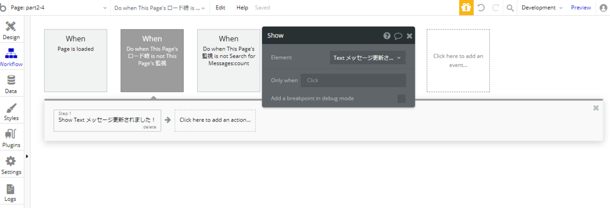Collapse the left sidebar with the arrow

(26, 156)
